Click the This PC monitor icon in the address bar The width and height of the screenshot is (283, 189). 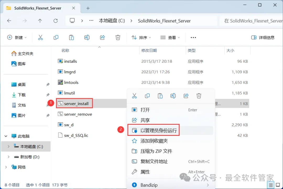(x=72, y=21)
